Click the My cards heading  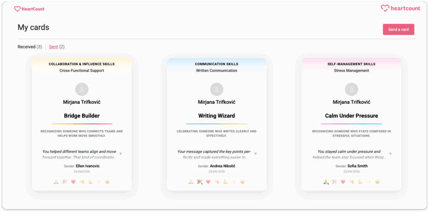coord(34,27)
